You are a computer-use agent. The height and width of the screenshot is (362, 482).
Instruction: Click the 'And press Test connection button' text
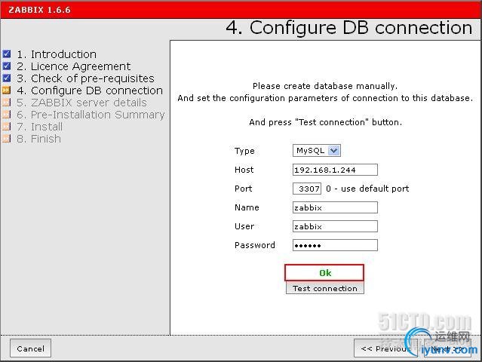tap(325, 122)
